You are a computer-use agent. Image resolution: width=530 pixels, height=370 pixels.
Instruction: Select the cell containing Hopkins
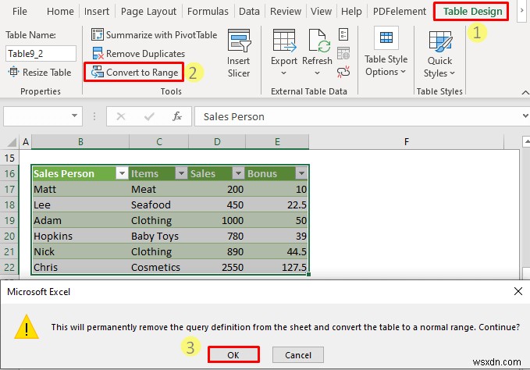coord(80,236)
